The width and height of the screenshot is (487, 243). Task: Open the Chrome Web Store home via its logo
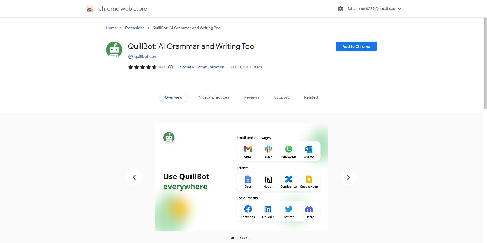[x=90, y=8]
